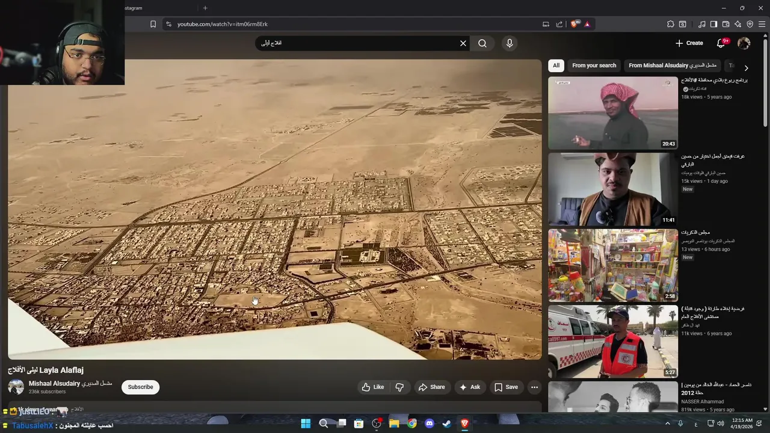Show hidden system tray icons chevron
770x433 pixels.
pos(667,423)
